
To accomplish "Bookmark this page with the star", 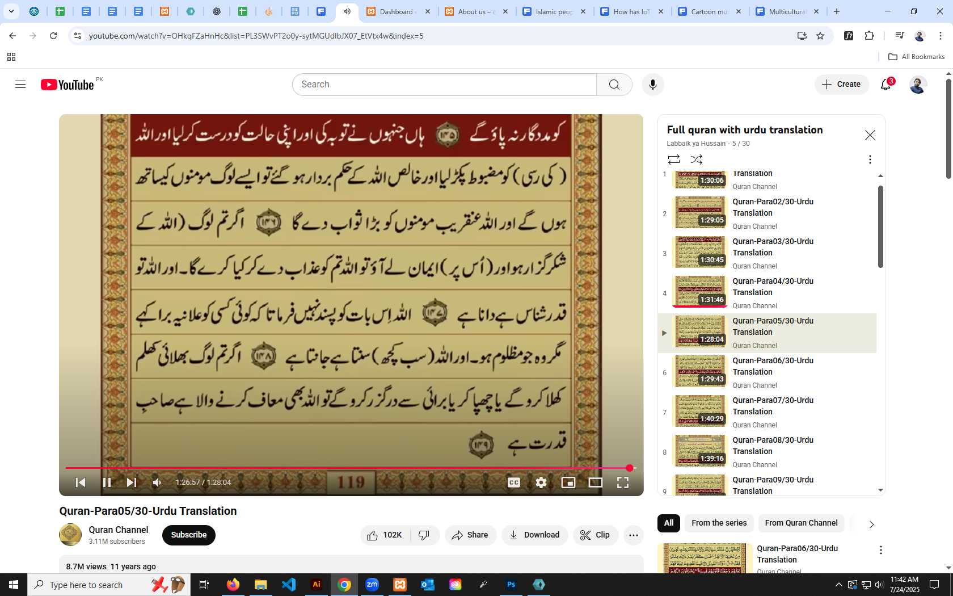I will click(820, 36).
